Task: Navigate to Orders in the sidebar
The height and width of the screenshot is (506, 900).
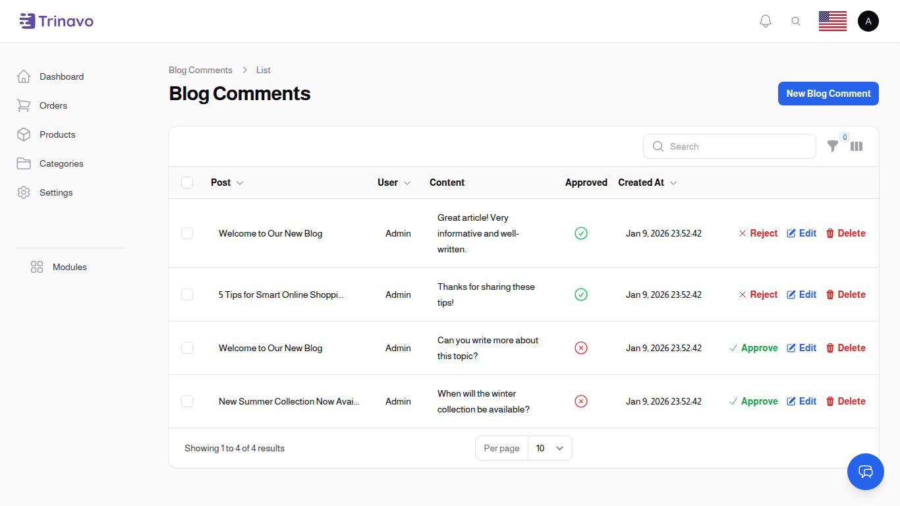Action: tap(52, 105)
